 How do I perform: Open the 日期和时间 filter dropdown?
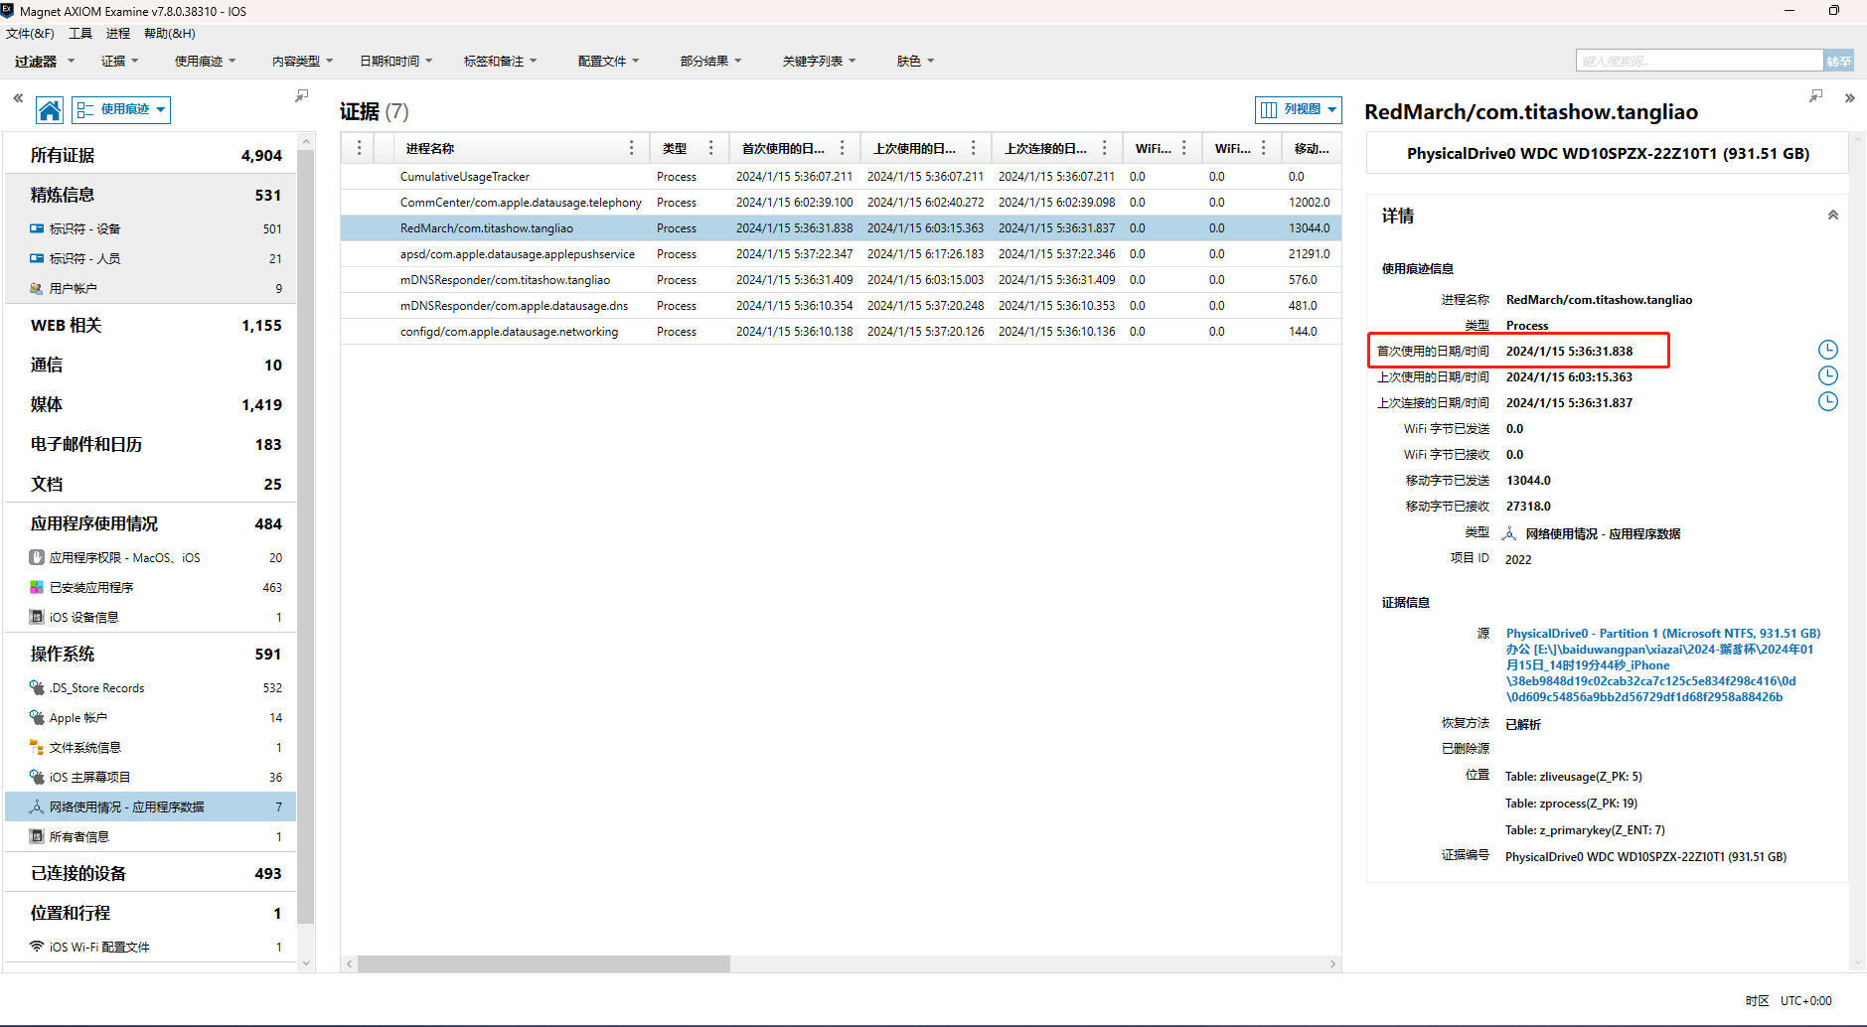point(395,61)
